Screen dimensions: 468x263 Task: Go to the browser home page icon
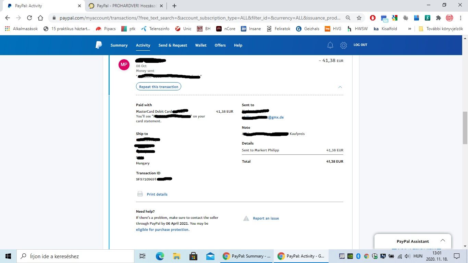[40, 18]
